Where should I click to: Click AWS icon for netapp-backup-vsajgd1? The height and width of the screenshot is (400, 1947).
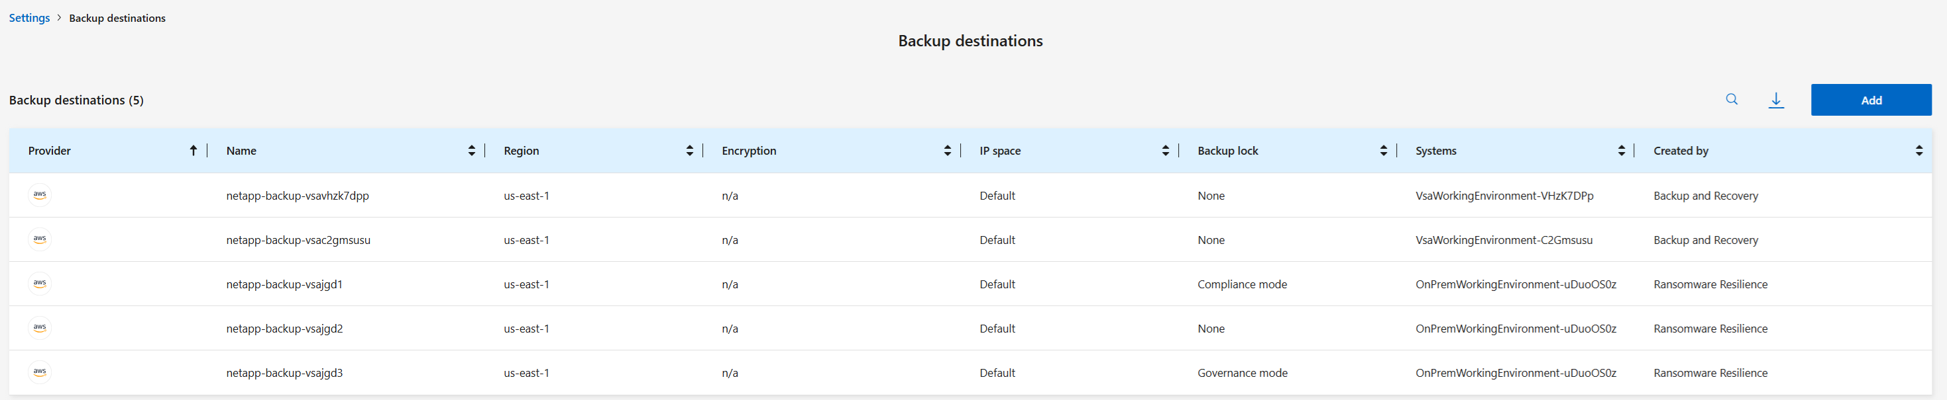click(x=40, y=284)
